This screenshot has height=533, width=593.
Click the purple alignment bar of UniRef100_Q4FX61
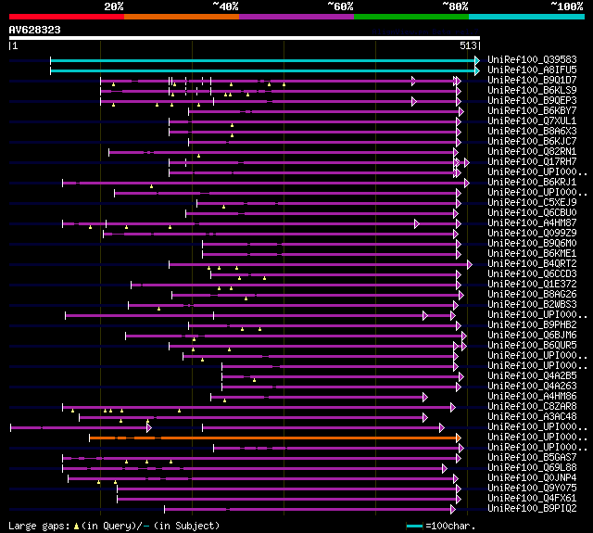pos(288,500)
